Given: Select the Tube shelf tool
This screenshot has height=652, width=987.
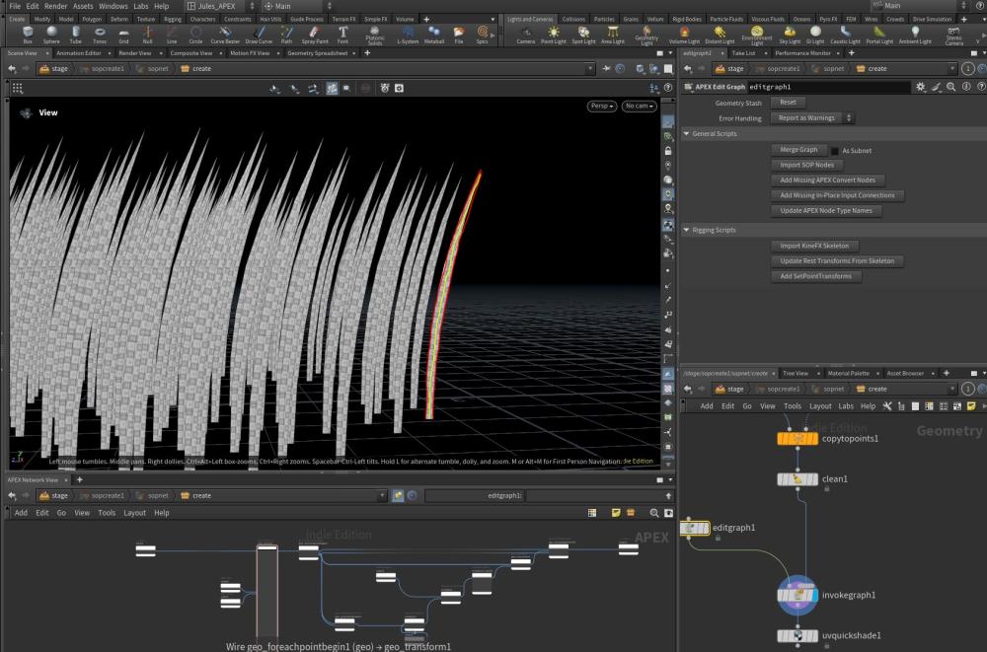Looking at the screenshot, I should pyautogui.click(x=76, y=35).
